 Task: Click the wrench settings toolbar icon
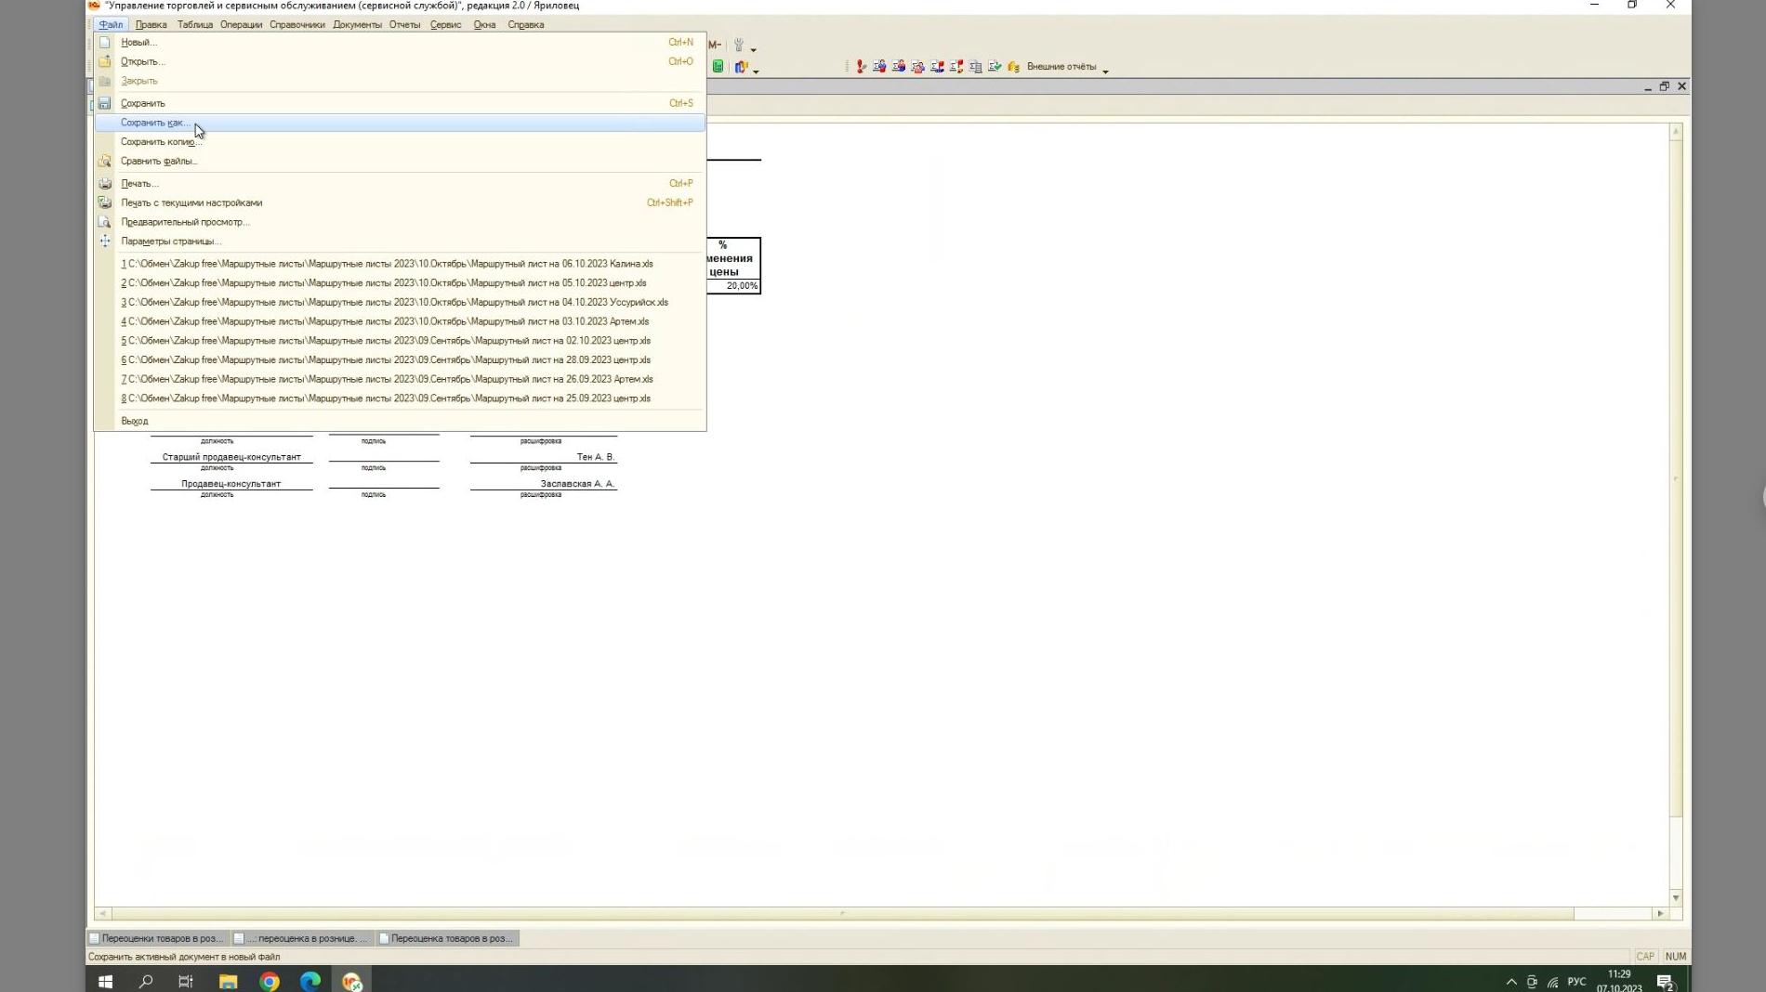click(x=739, y=45)
